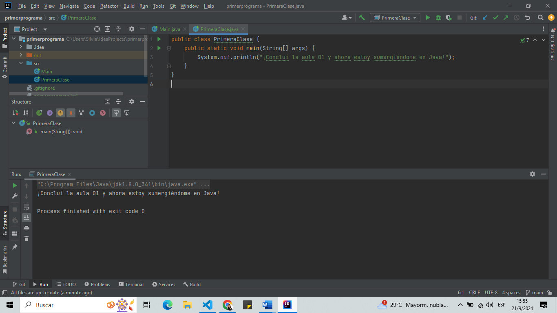Open the Problems tool window tab
Viewport: 557px width, 313px height.
pyautogui.click(x=97, y=284)
